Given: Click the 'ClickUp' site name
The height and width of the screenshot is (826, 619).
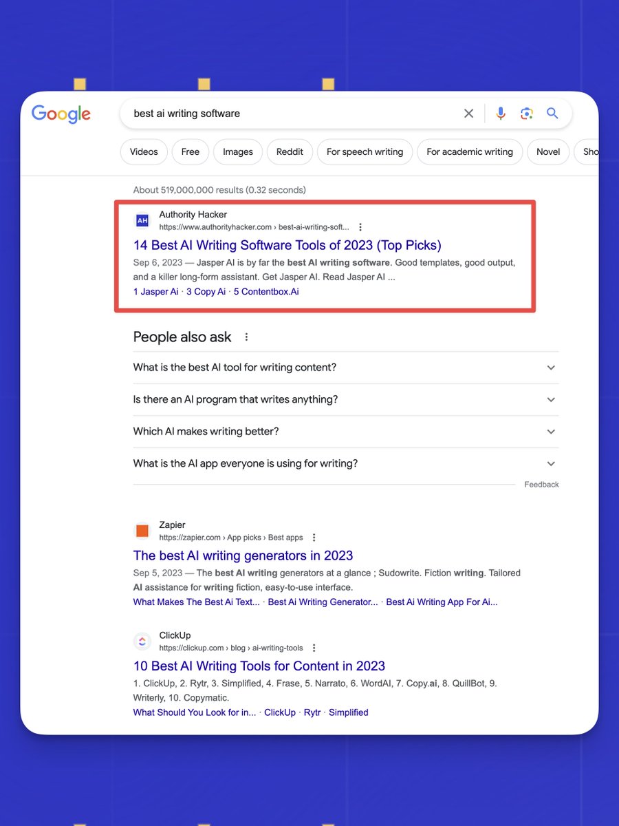Looking at the screenshot, I should tap(175, 635).
